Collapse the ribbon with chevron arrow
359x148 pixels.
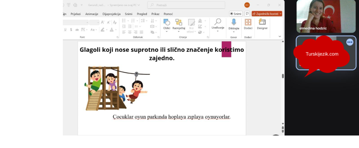pos(280,36)
